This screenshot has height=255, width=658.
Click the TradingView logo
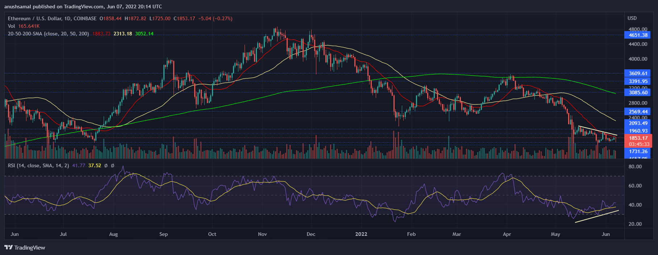click(25, 247)
